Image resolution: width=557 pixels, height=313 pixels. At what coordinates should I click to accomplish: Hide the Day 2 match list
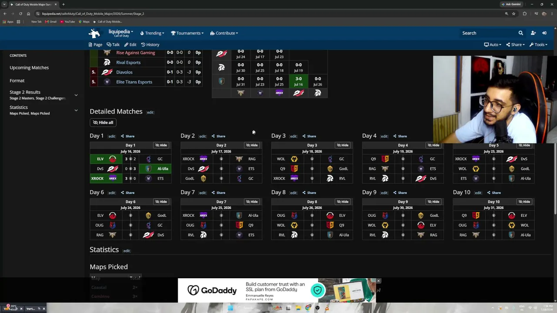tap(252, 145)
